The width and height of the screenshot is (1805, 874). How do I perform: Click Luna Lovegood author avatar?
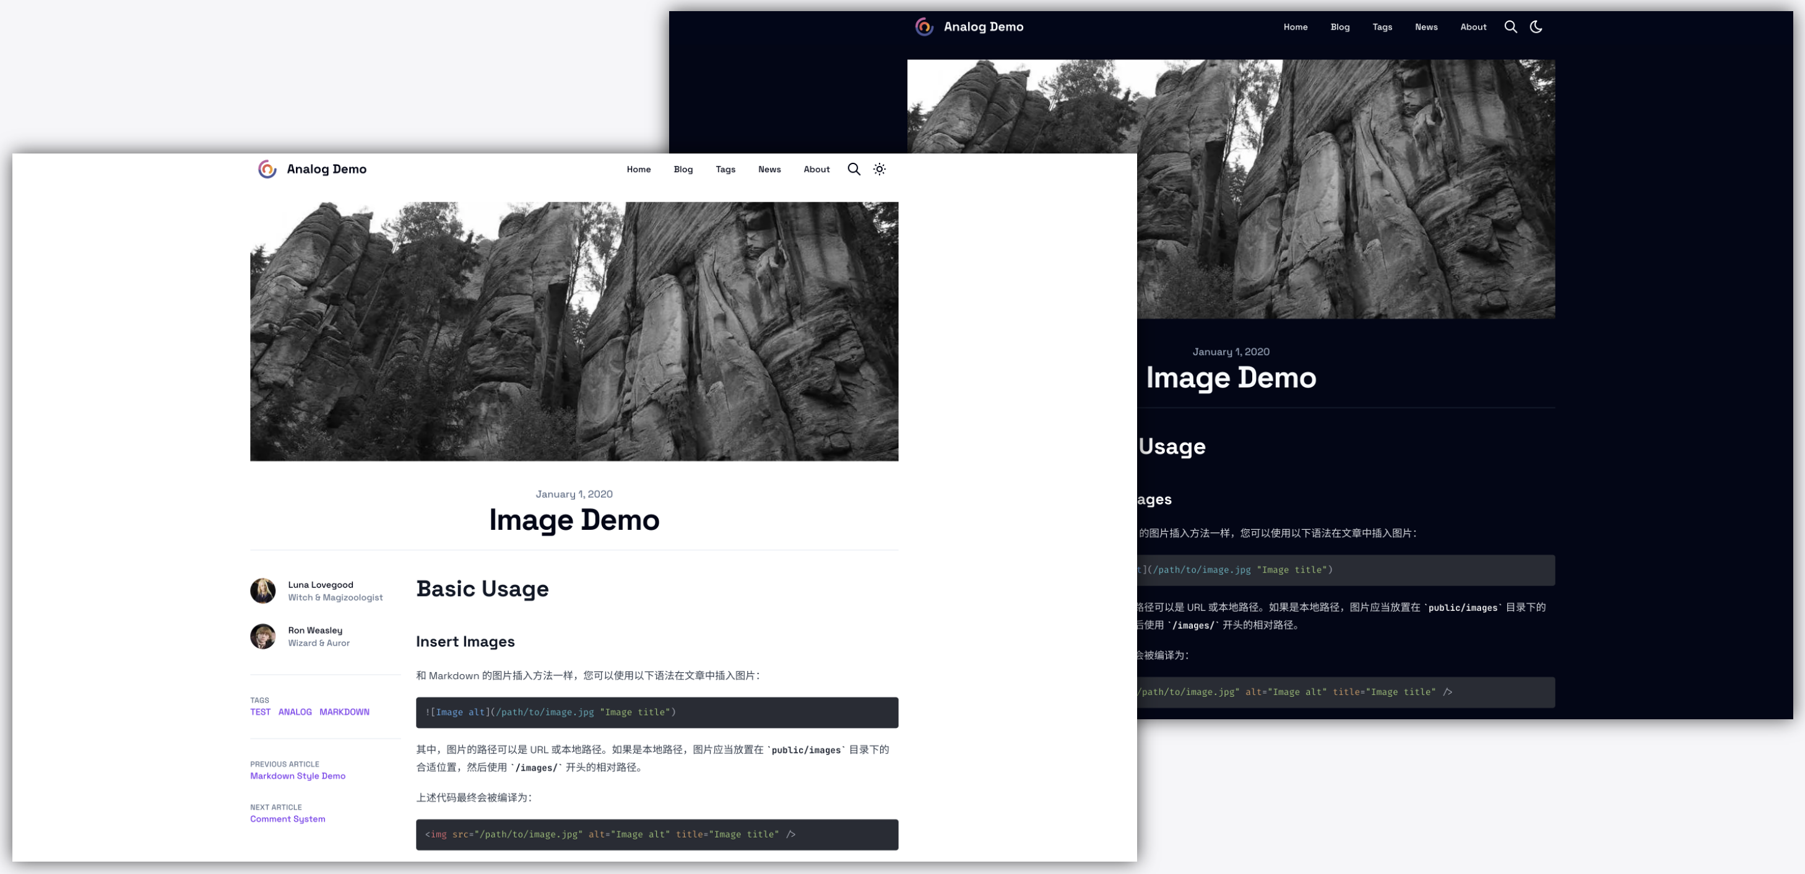[x=264, y=591]
